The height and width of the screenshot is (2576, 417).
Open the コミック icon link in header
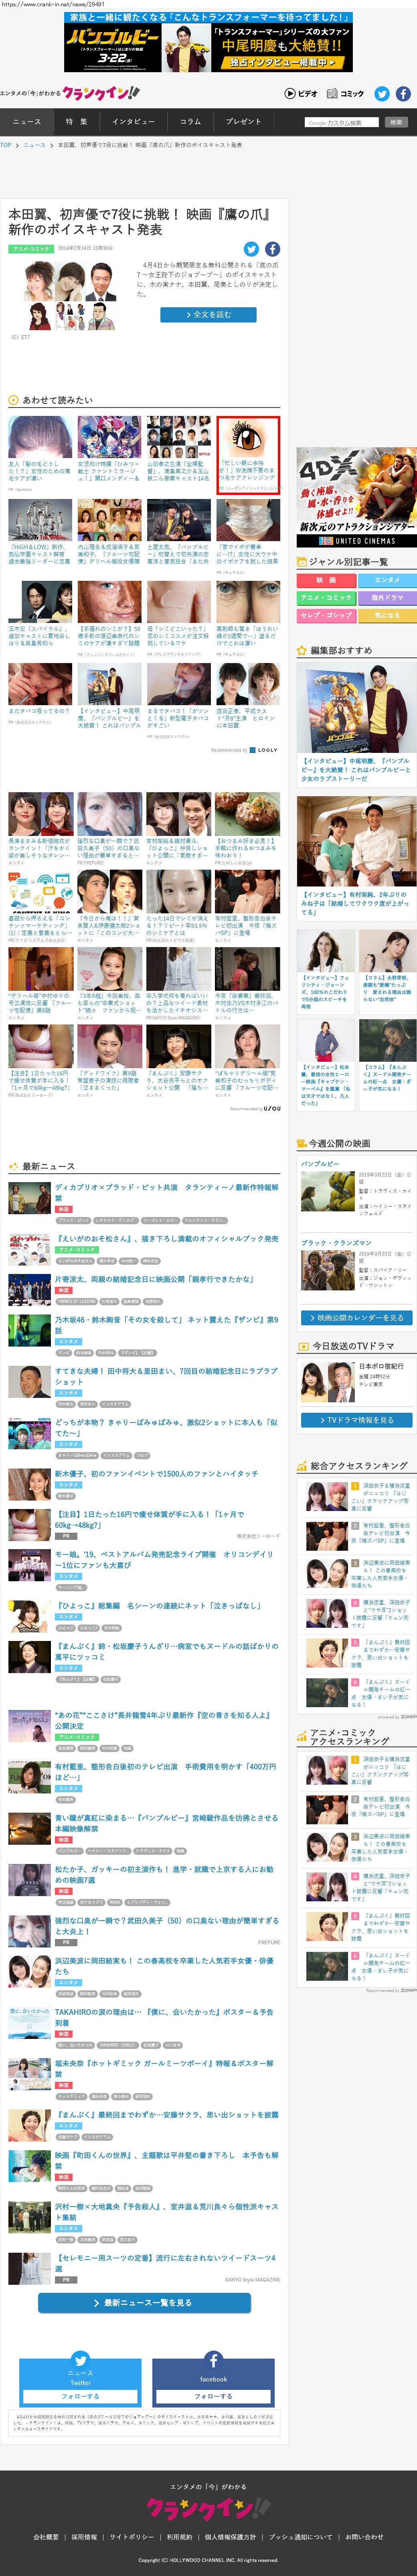click(x=346, y=94)
